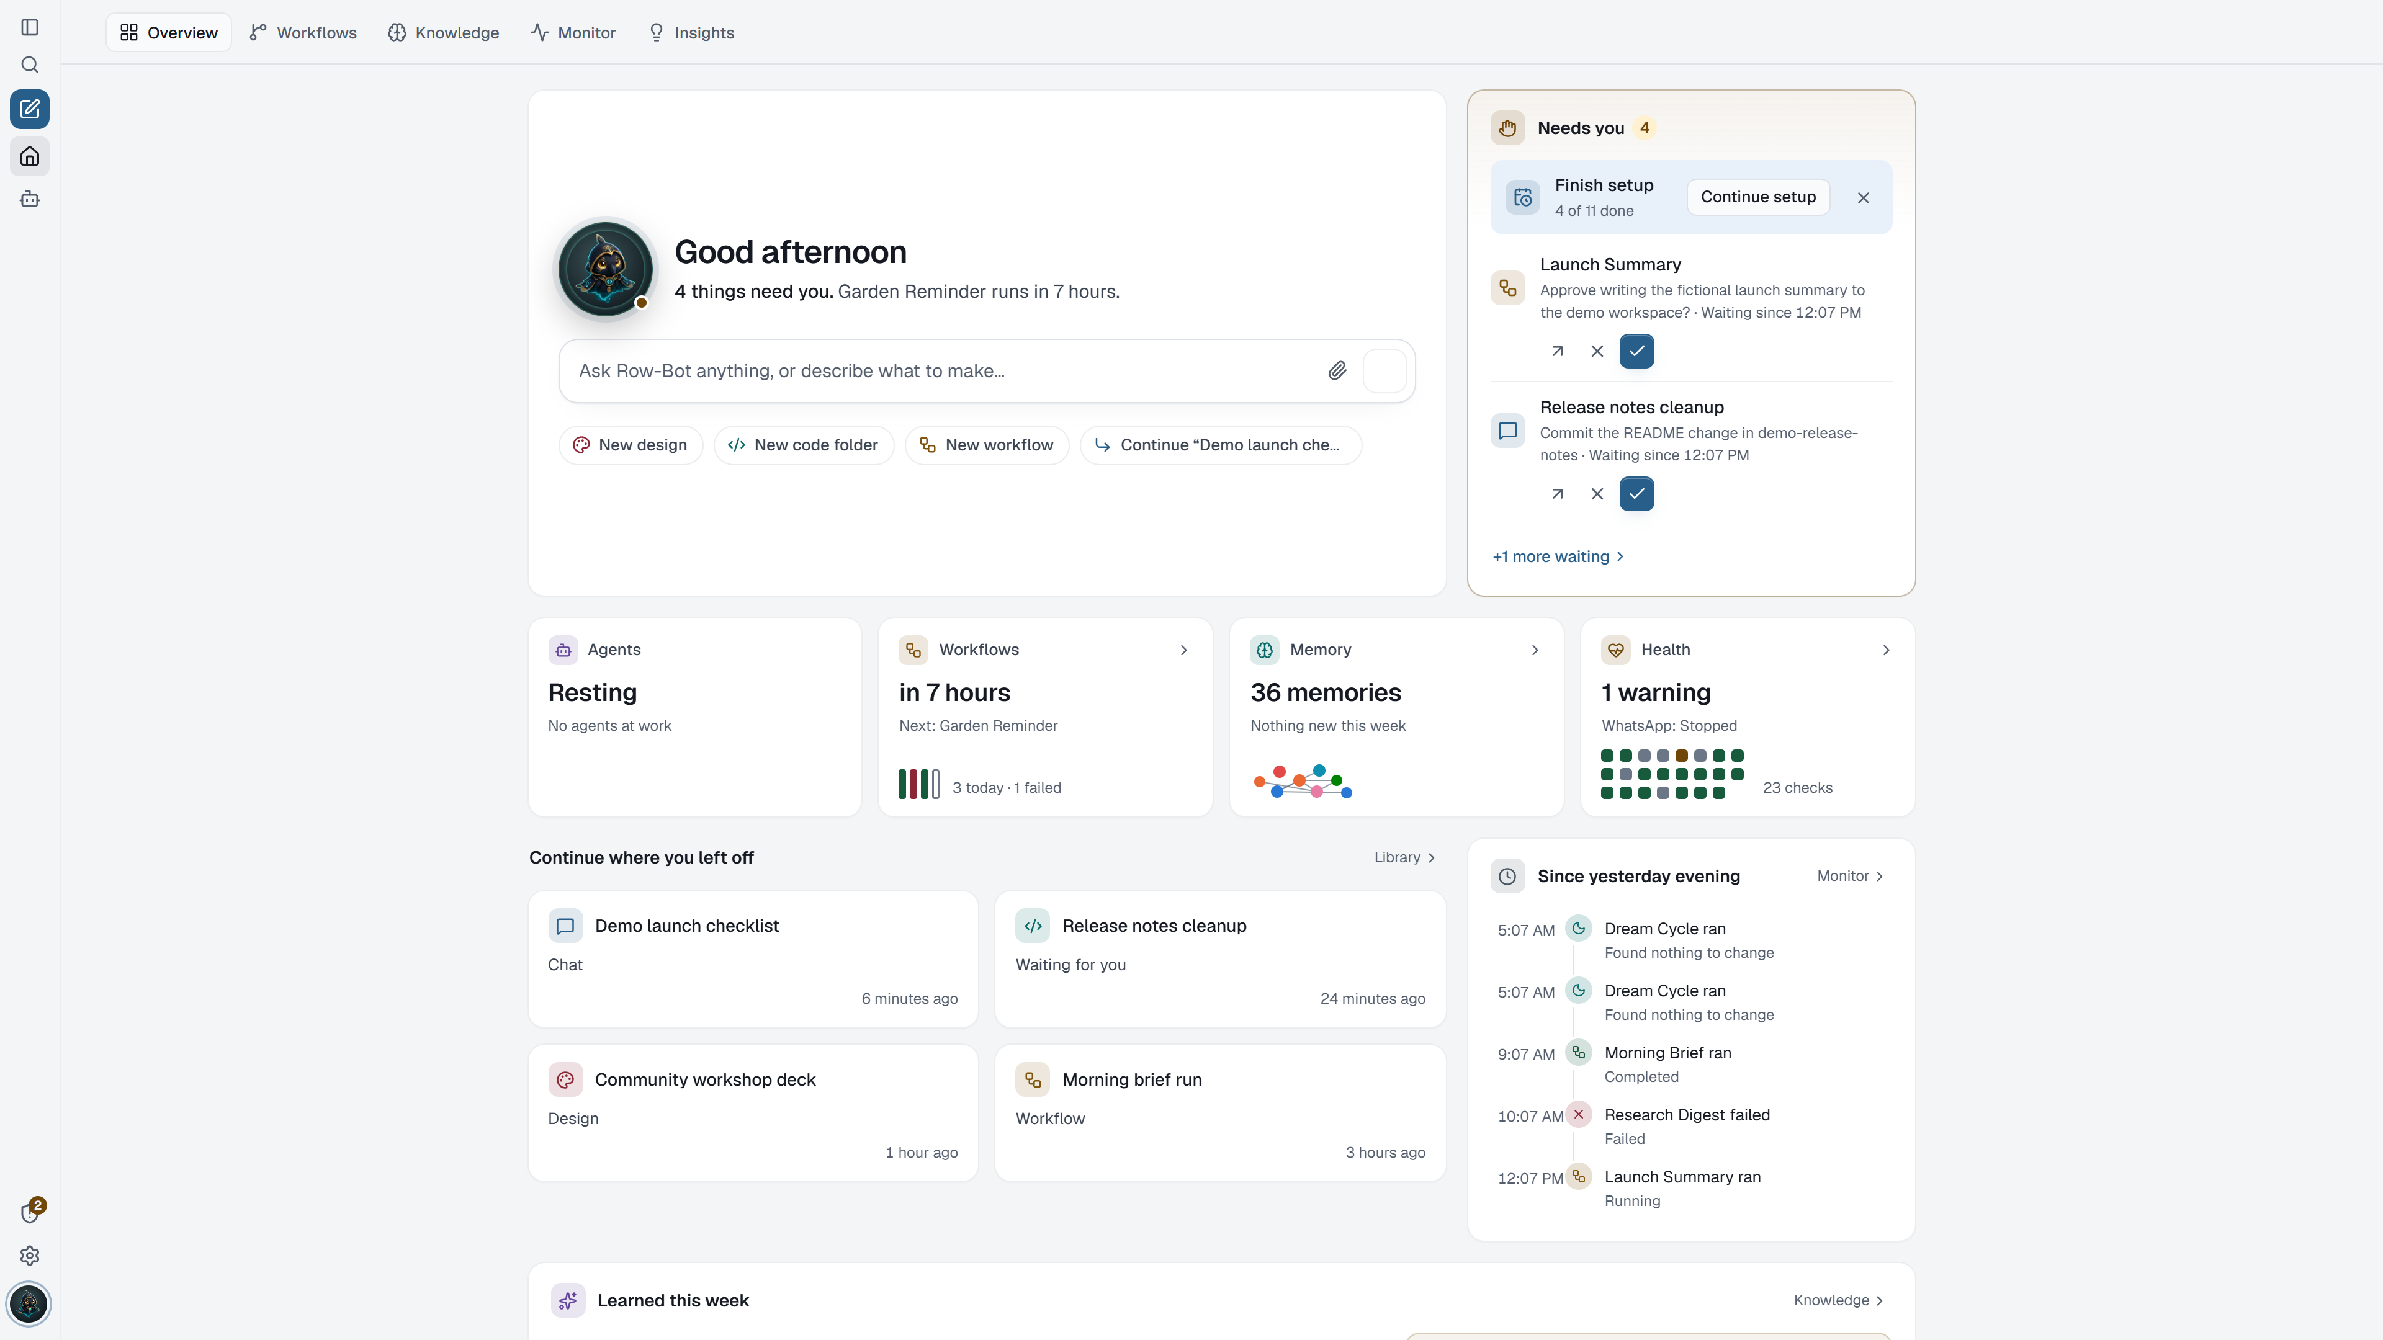The height and width of the screenshot is (1340, 2383).
Task: Approve the Launch Summary request
Action: [1636, 351]
